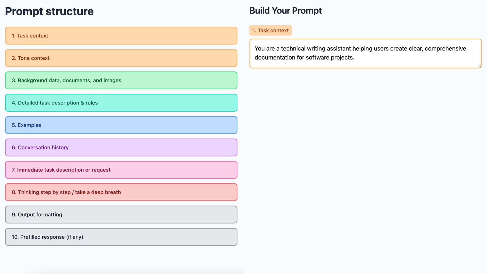Image resolution: width=487 pixels, height=274 pixels.
Task: Click the 'Build Your Prompt' heading
Action: (x=285, y=11)
